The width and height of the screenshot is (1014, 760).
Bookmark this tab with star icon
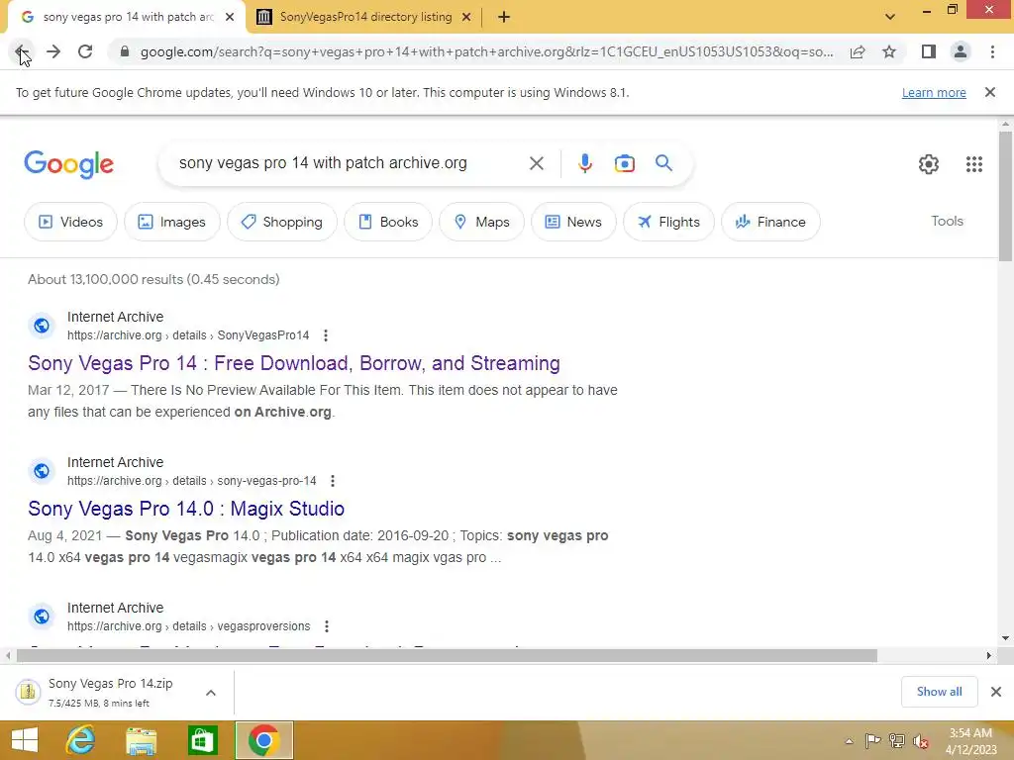(889, 51)
